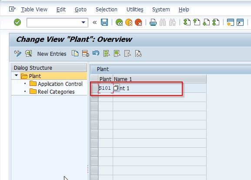
Task: Collapse the Plant tree node
Action: (16, 75)
